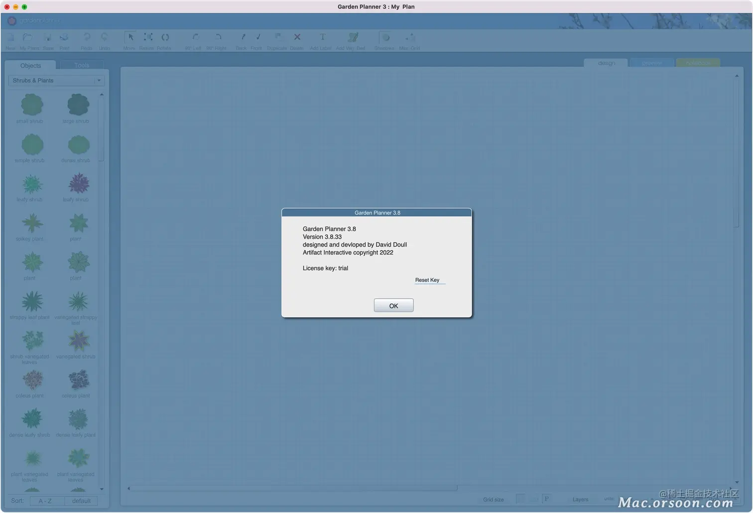Click the Add Label T icon
Screen dimensions: 753x513
(322, 37)
